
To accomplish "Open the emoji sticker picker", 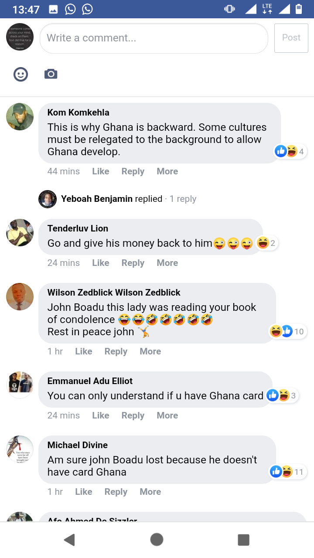I will coord(20,74).
